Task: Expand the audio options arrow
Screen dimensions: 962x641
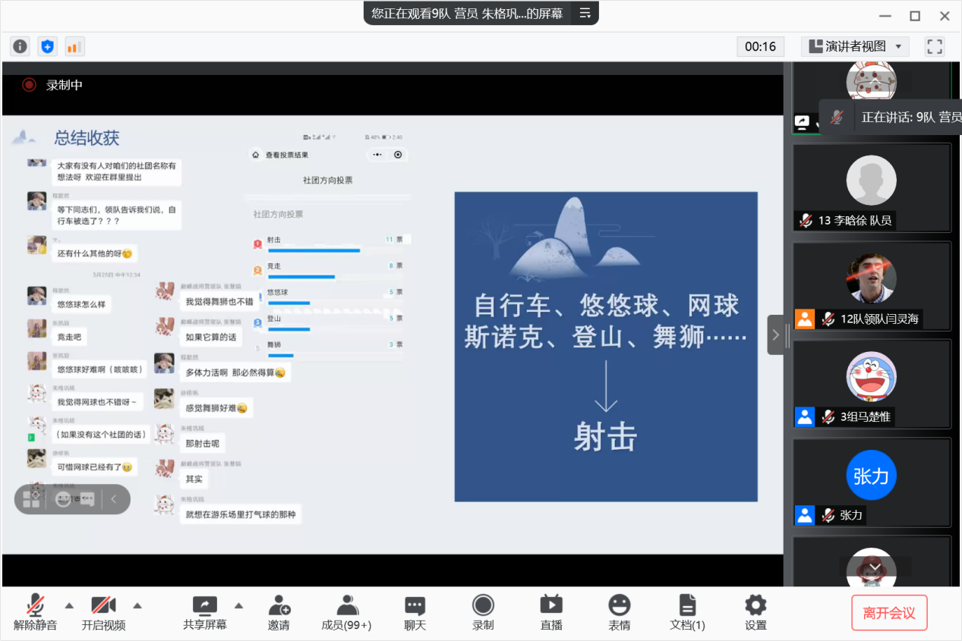Action: pyautogui.click(x=69, y=605)
